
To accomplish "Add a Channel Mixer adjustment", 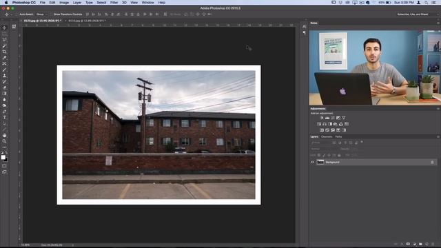I will coord(341,124).
